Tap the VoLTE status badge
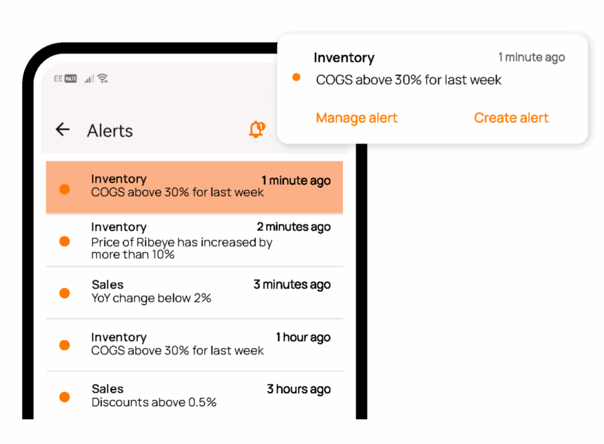Screen dimensions: 604x444 71,79
